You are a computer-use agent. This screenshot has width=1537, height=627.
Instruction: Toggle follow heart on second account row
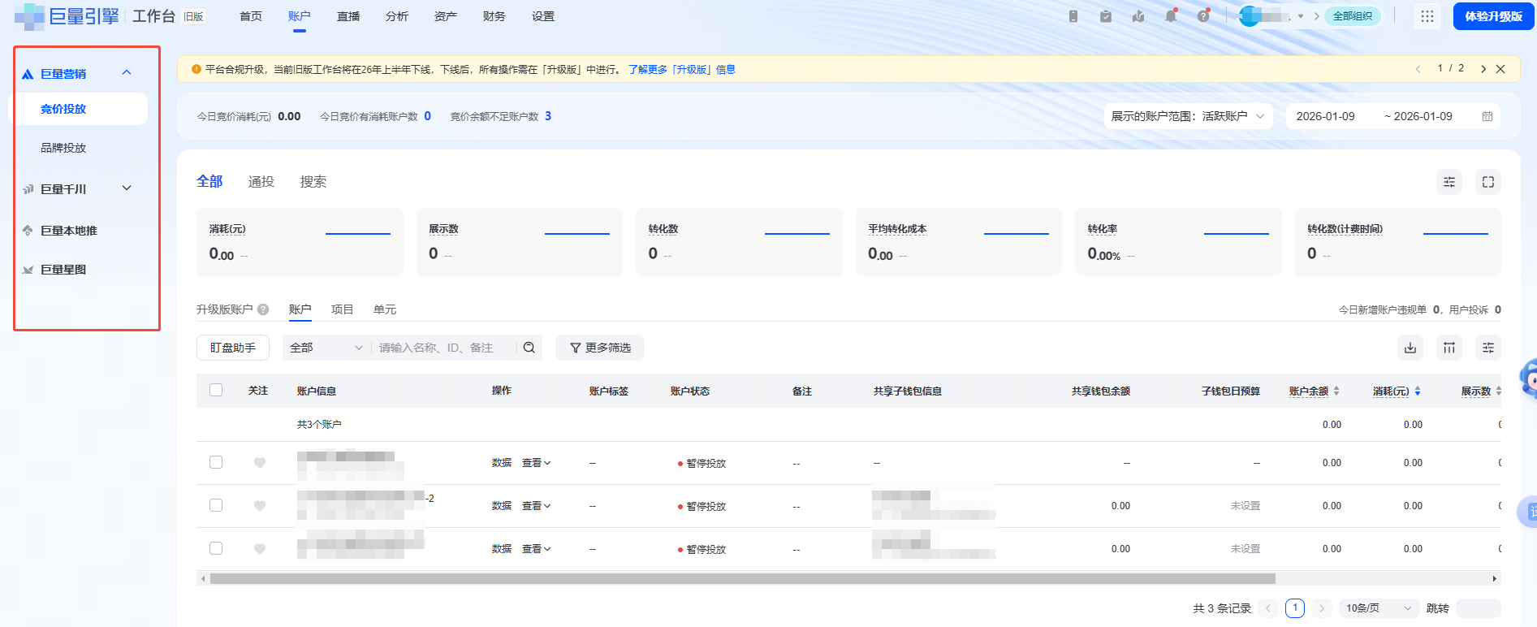point(260,506)
